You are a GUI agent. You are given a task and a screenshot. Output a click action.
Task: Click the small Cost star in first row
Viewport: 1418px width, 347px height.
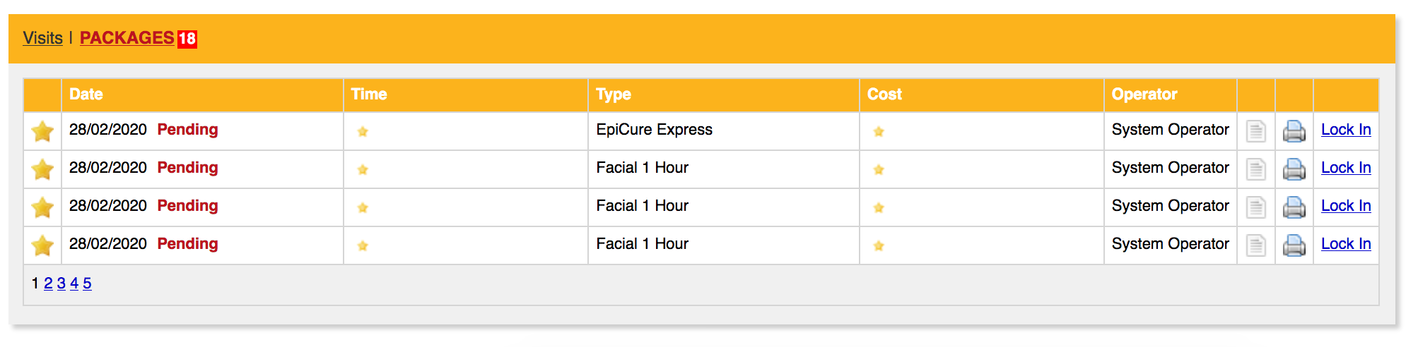click(x=879, y=131)
